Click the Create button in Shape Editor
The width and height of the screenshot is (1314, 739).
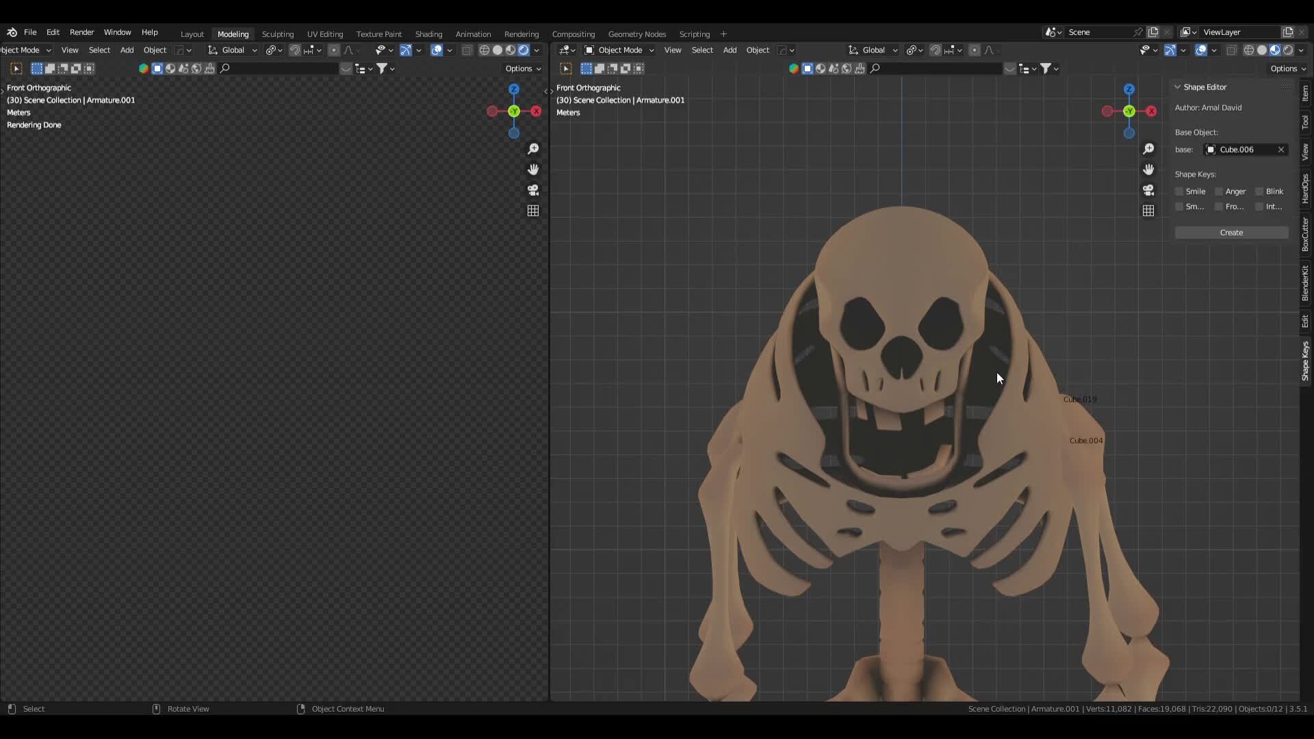click(x=1231, y=233)
